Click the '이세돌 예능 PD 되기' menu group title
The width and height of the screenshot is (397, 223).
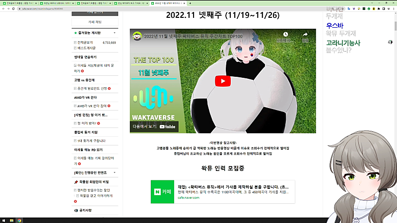point(88,150)
